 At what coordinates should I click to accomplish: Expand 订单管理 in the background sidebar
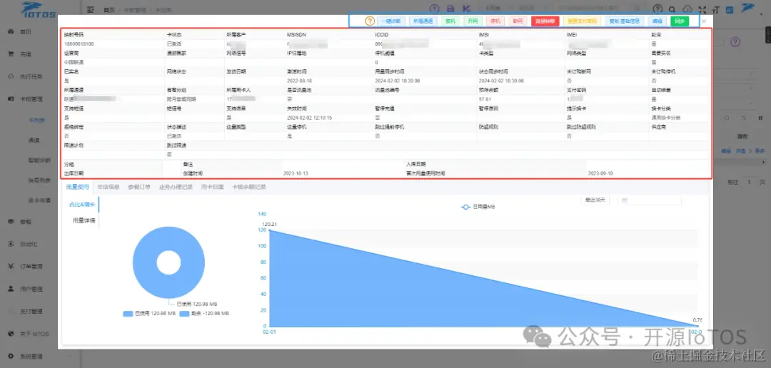point(31,266)
